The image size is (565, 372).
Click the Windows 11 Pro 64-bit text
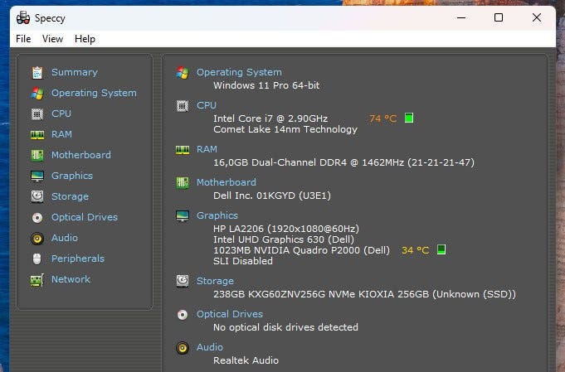tap(266, 85)
